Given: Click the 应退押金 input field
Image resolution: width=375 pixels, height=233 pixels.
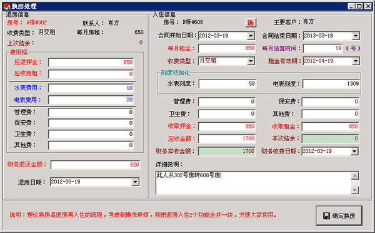Looking at the screenshot, I should (91, 63).
